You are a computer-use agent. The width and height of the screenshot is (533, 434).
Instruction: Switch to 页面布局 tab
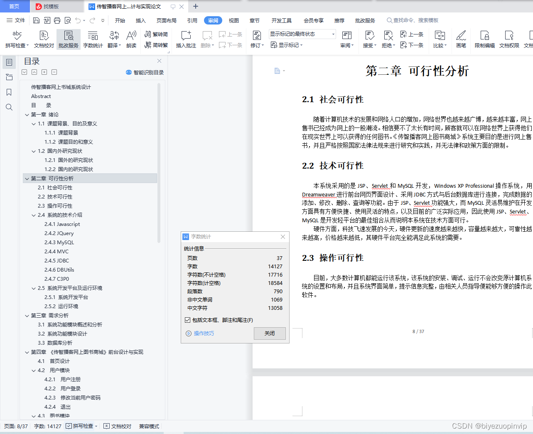coord(167,20)
